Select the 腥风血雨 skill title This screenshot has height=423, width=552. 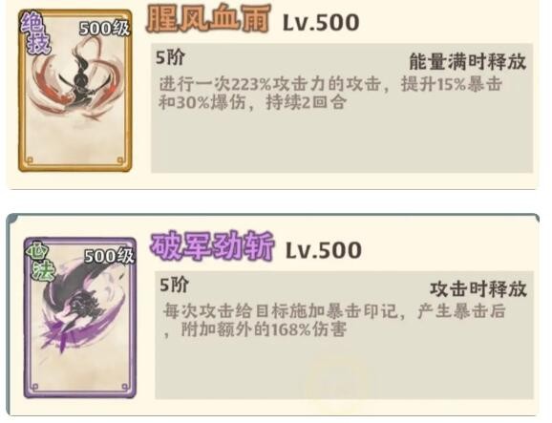click(x=208, y=18)
